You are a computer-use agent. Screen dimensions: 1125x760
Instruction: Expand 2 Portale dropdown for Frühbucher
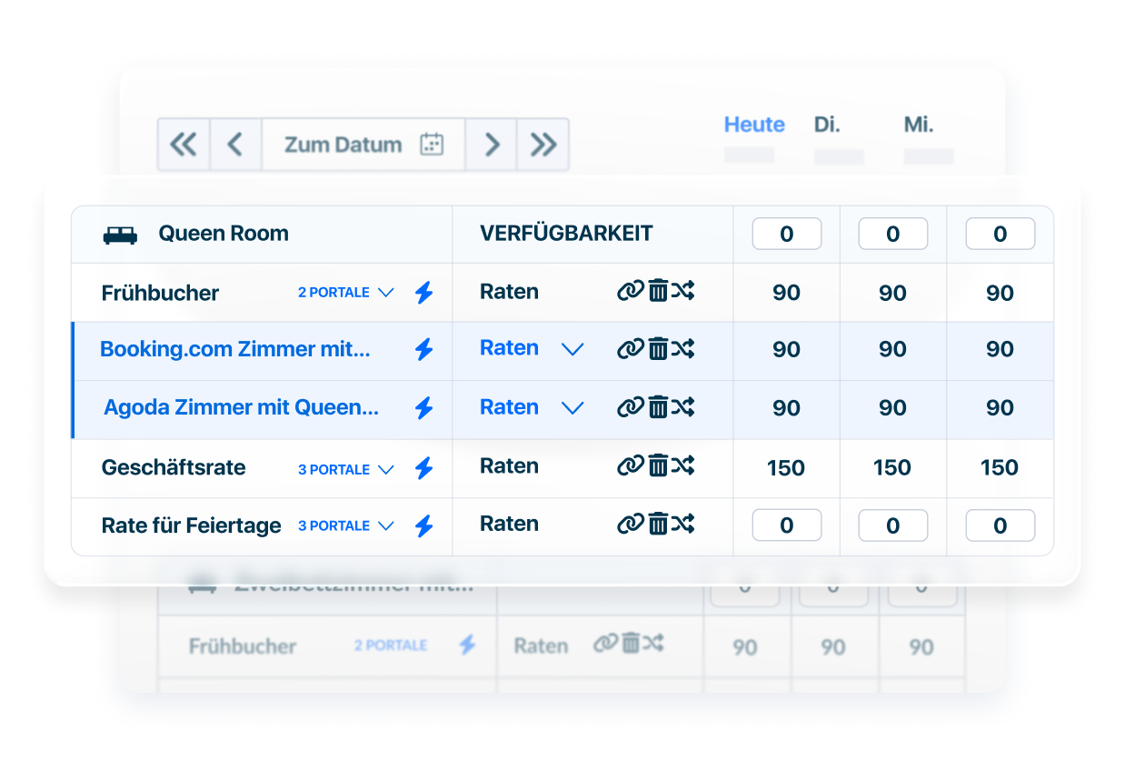pos(385,293)
